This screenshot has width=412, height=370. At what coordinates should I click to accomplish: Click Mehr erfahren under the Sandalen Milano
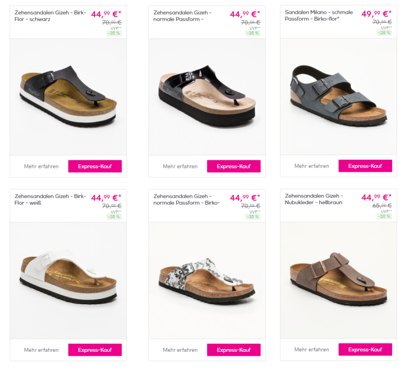(311, 166)
